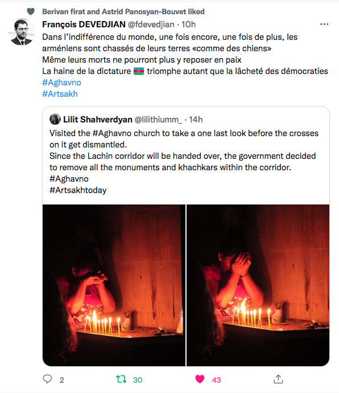The image size is (339, 393).
Task: Open the quoted tweet text body
Action: (184, 162)
